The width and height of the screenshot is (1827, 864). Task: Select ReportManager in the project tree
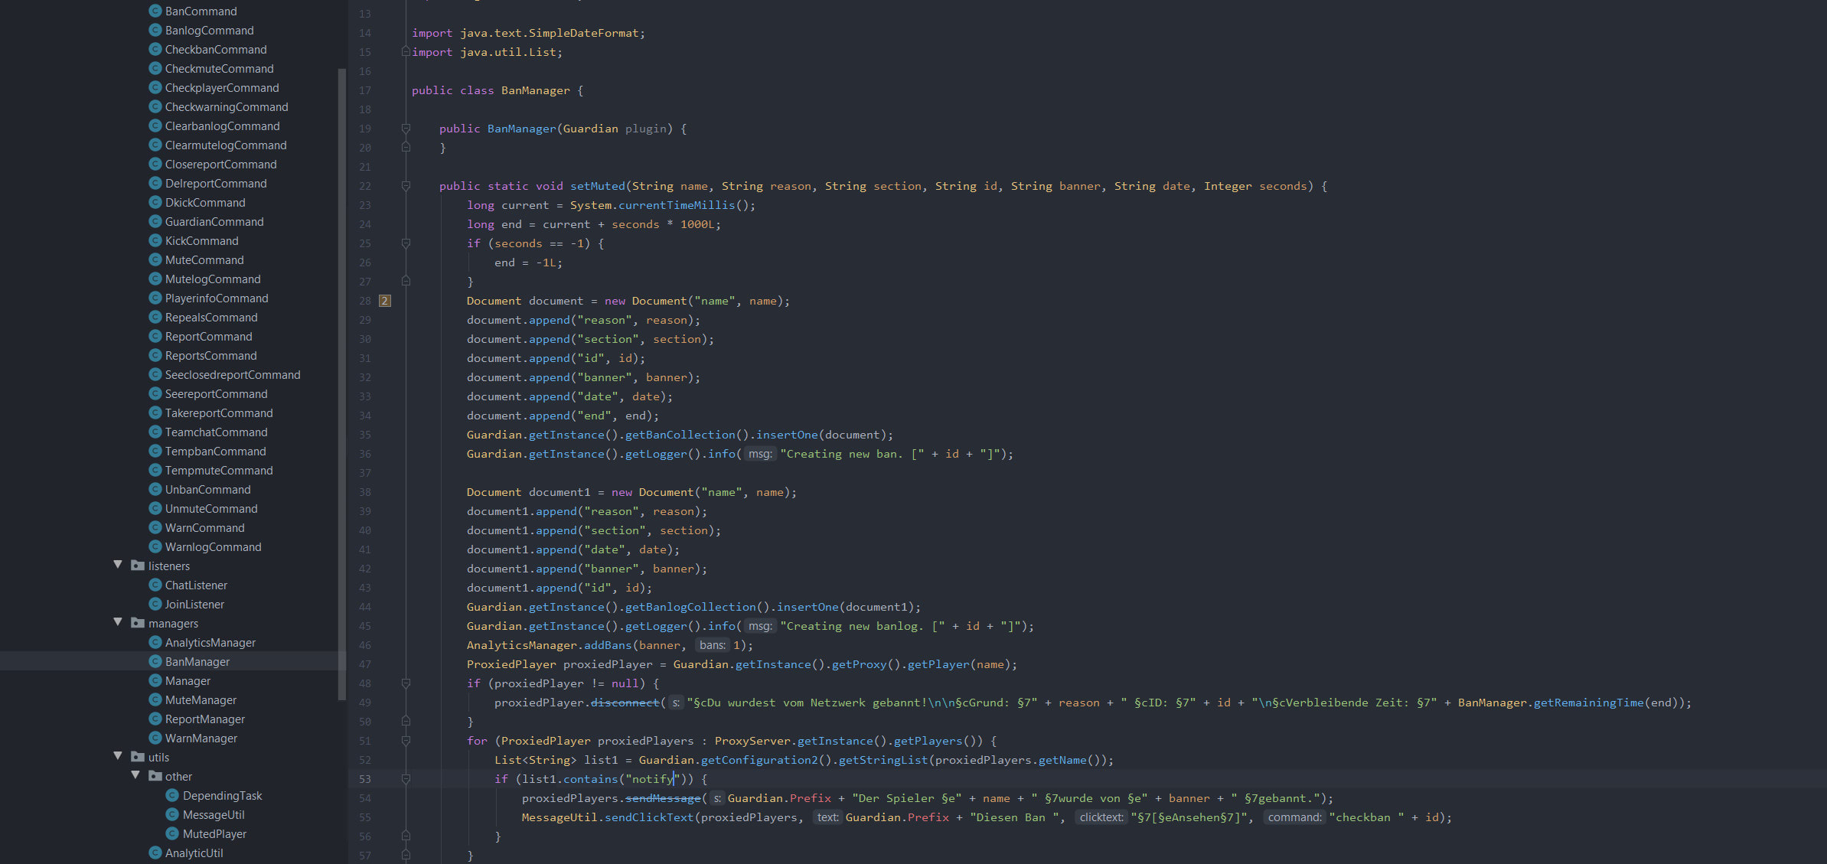point(204,719)
